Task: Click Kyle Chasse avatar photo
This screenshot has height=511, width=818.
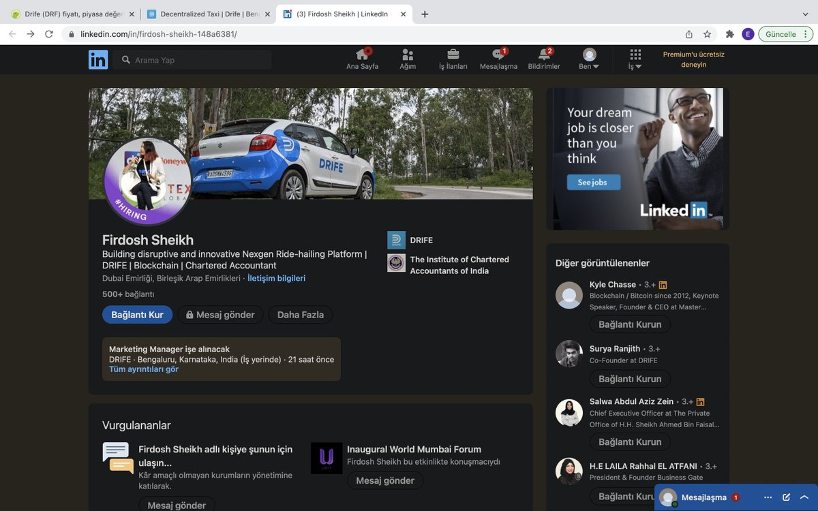Action: [x=569, y=295]
